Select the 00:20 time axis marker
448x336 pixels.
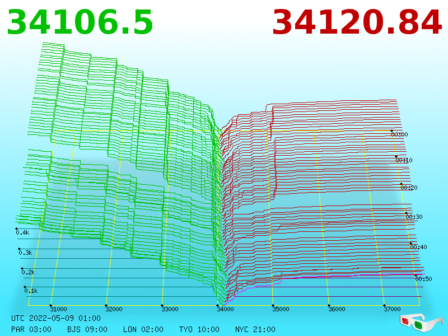[409, 188]
